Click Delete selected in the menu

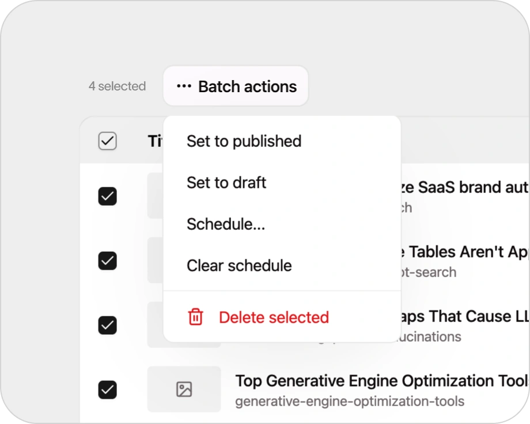click(x=274, y=317)
